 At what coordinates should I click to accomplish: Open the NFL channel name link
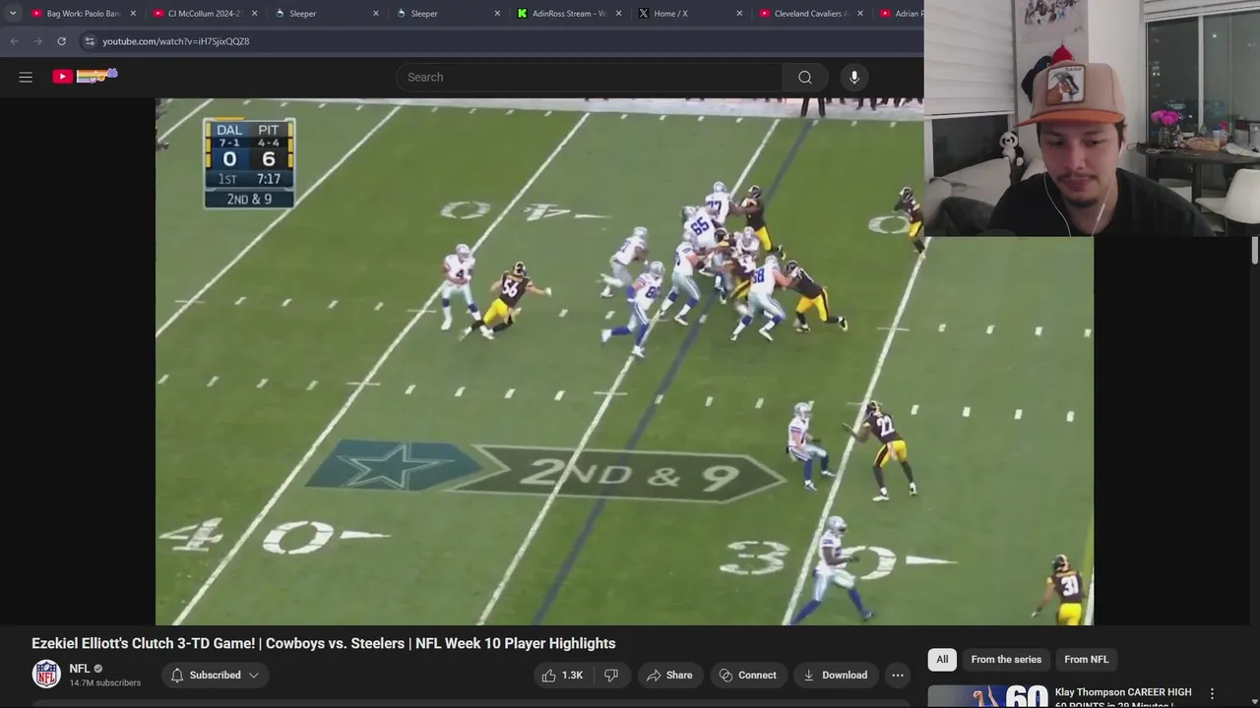pyautogui.click(x=80, y=669)
